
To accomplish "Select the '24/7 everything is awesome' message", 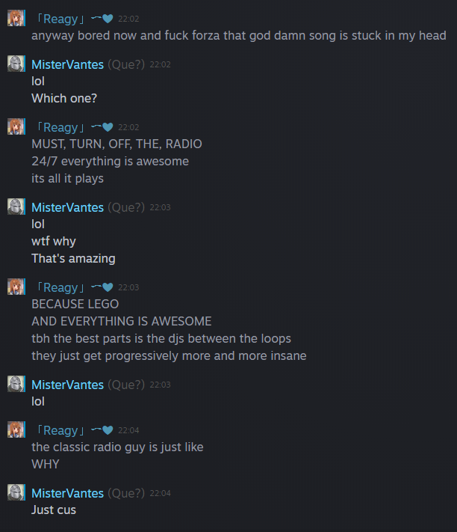I will 110,161.
